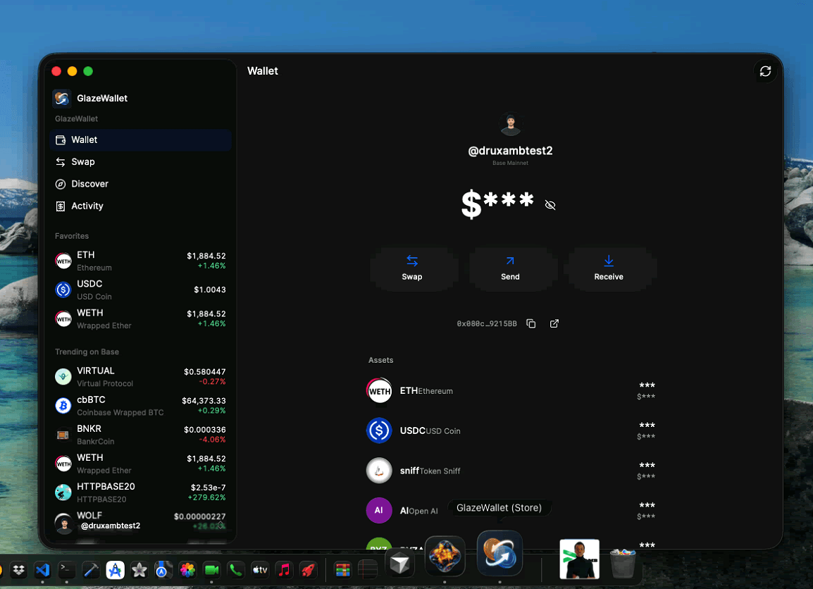Open the fiery orange app icon in Dock
The width and height of the screenshot is (813, 589).
point(445,557)
